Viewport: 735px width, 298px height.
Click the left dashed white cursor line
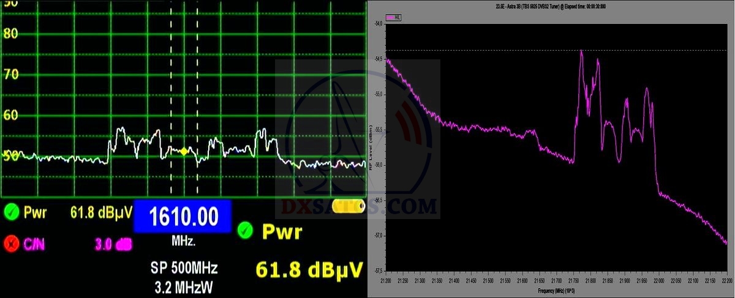click(171, 92)
